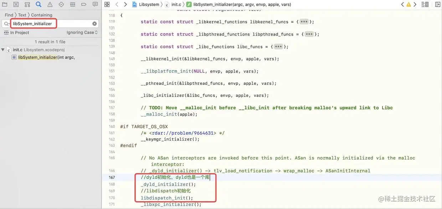The width and height of the screenshot is (442, 209).
Task: Open the Ignoring Case dropdown
Action: pos(81,32)
